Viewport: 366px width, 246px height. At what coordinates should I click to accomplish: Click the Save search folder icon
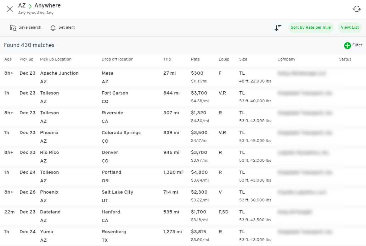(x=13, y=28)
